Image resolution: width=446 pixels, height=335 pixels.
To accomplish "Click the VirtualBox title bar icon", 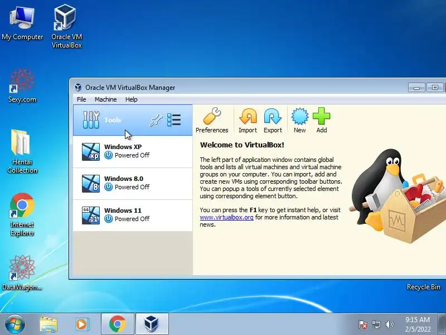I will (x=78, y=87).
